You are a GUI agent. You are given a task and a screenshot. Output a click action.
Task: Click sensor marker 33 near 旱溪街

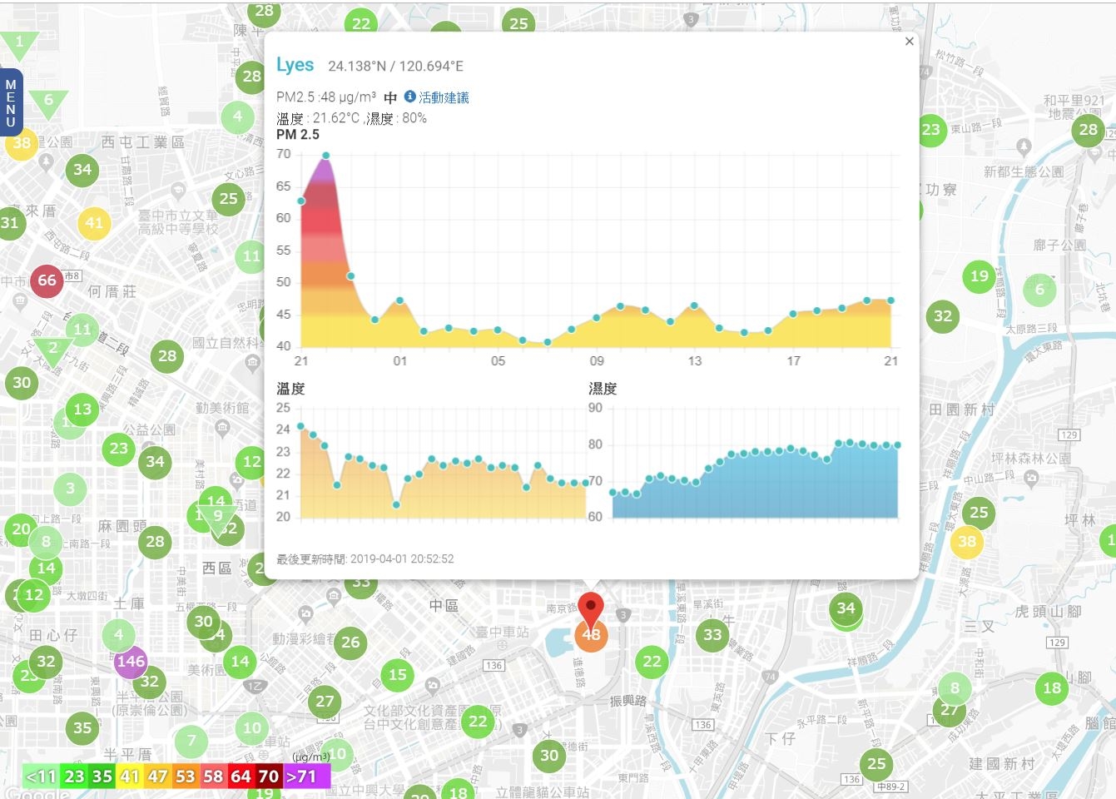[x=712, y=635]
